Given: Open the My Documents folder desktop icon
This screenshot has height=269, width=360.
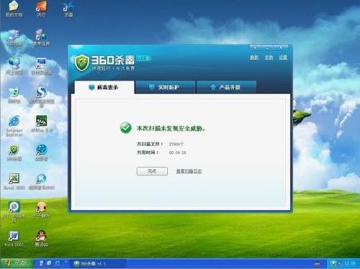Looking at the screenshot, I should (x=14, y=9).
